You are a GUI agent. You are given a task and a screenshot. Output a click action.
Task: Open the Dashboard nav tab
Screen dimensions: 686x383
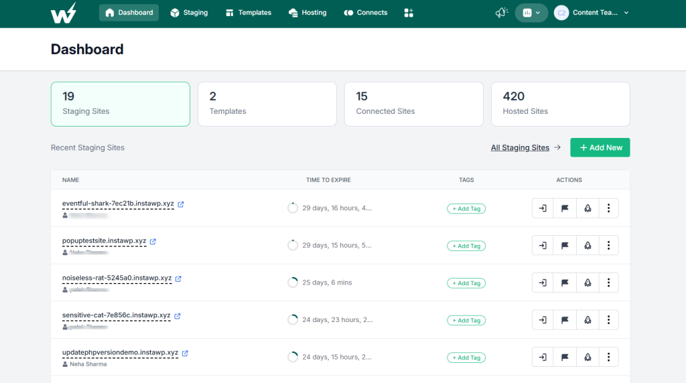(x=129, y=13)
